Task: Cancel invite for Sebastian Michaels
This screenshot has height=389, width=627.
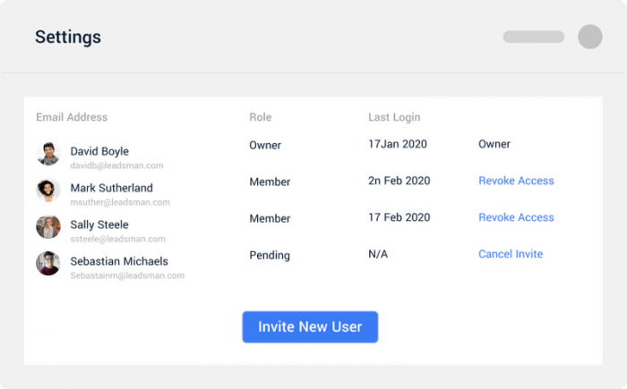Action: (511, 254)
